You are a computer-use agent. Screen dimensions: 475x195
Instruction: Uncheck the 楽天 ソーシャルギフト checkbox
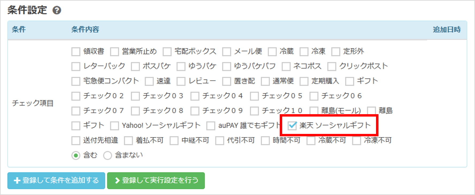[292, 125]
